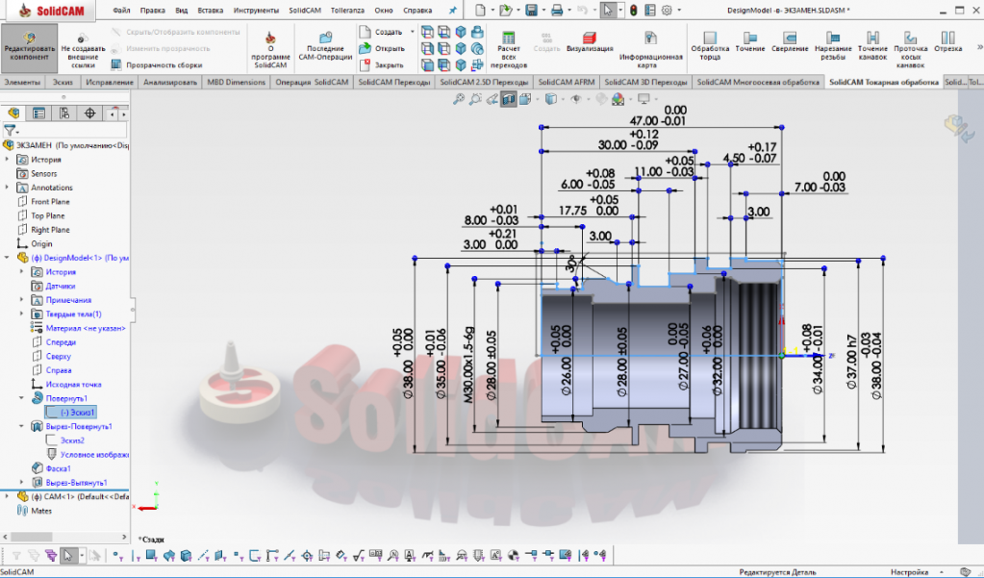
Task: Click Zoom to Area magnifier in view toolbar
Action: (476, 99)
